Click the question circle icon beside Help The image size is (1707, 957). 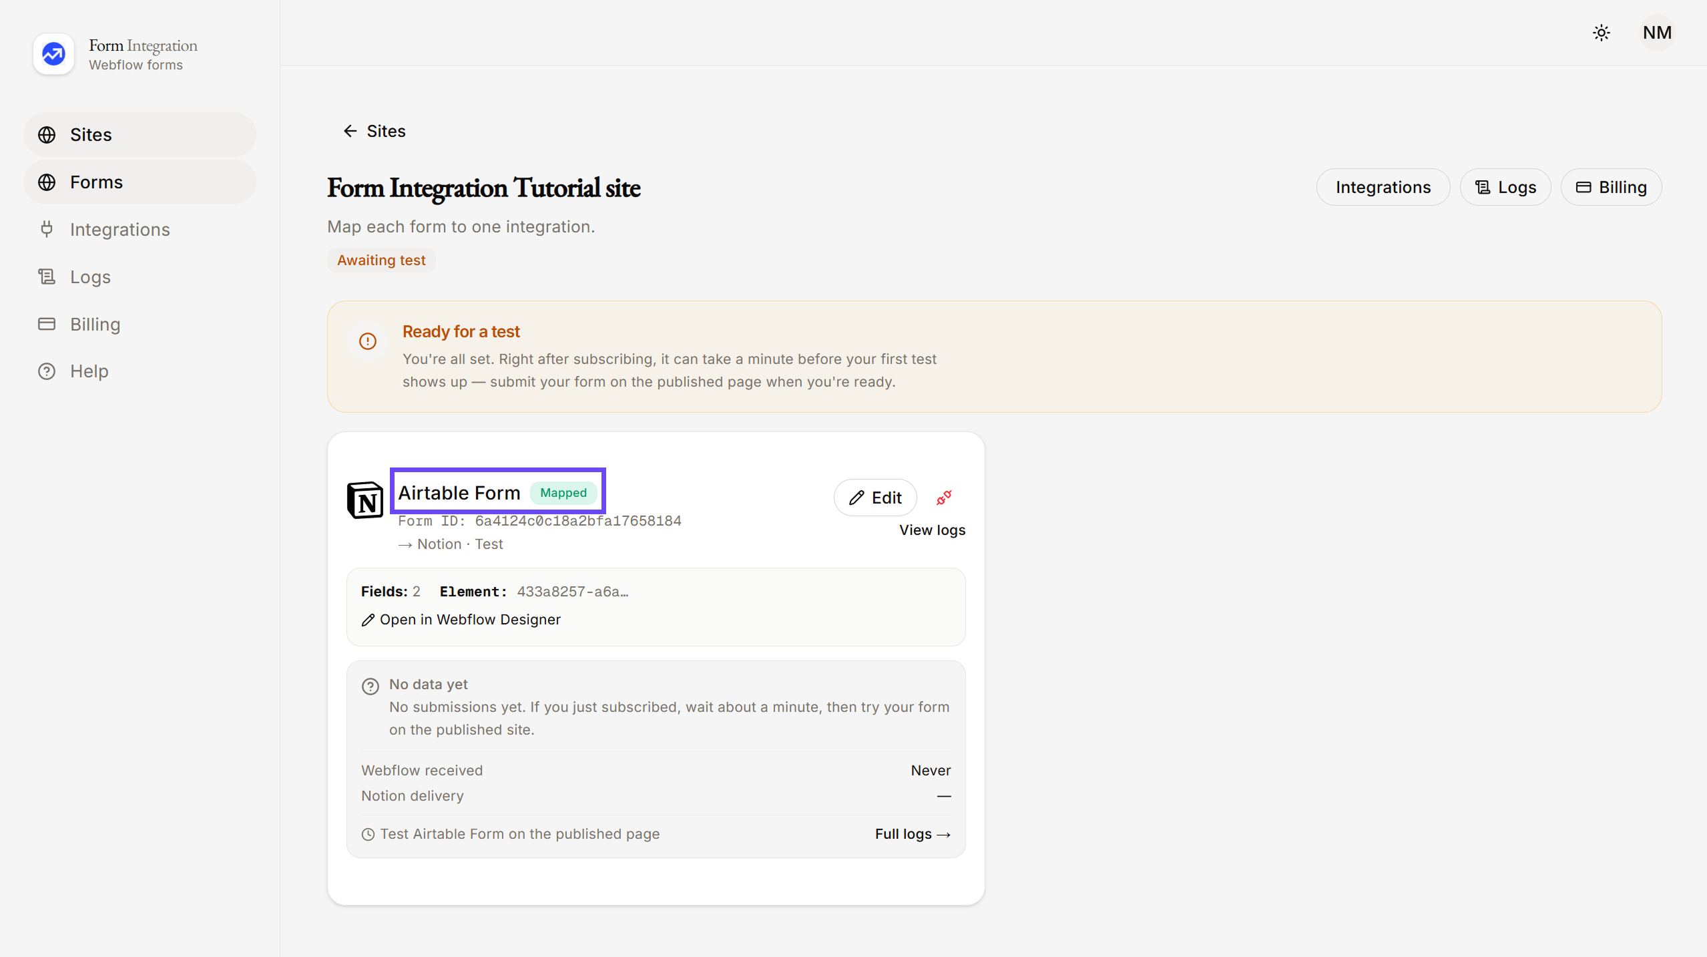pos(47,371)
